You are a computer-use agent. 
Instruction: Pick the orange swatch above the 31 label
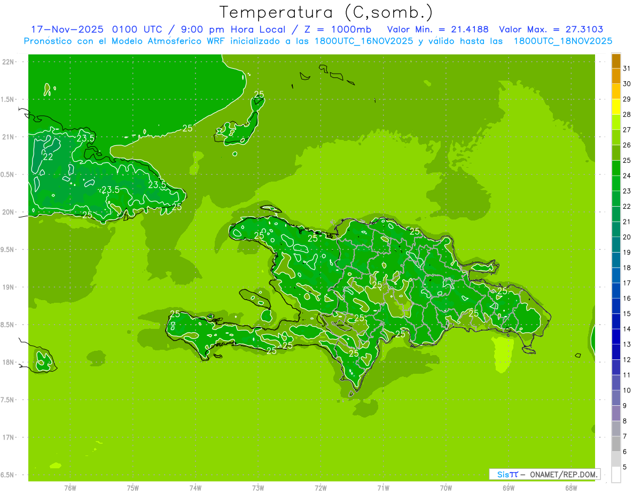616,61
